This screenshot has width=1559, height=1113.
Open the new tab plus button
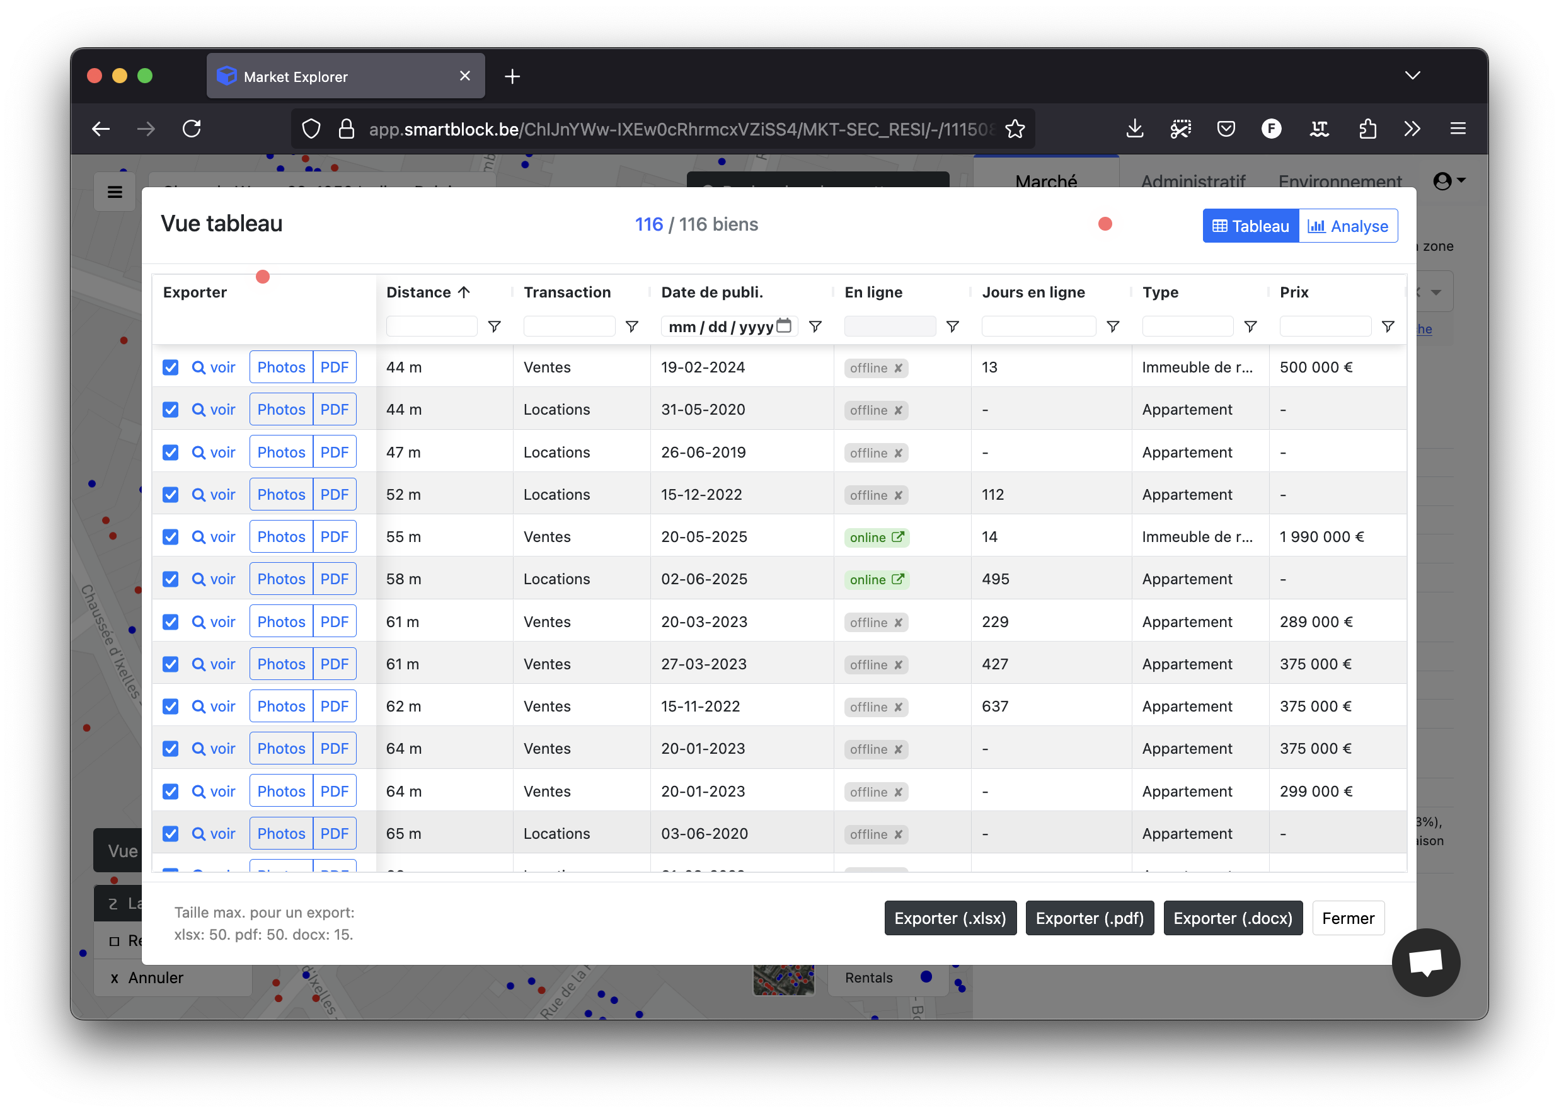point(512,76)
